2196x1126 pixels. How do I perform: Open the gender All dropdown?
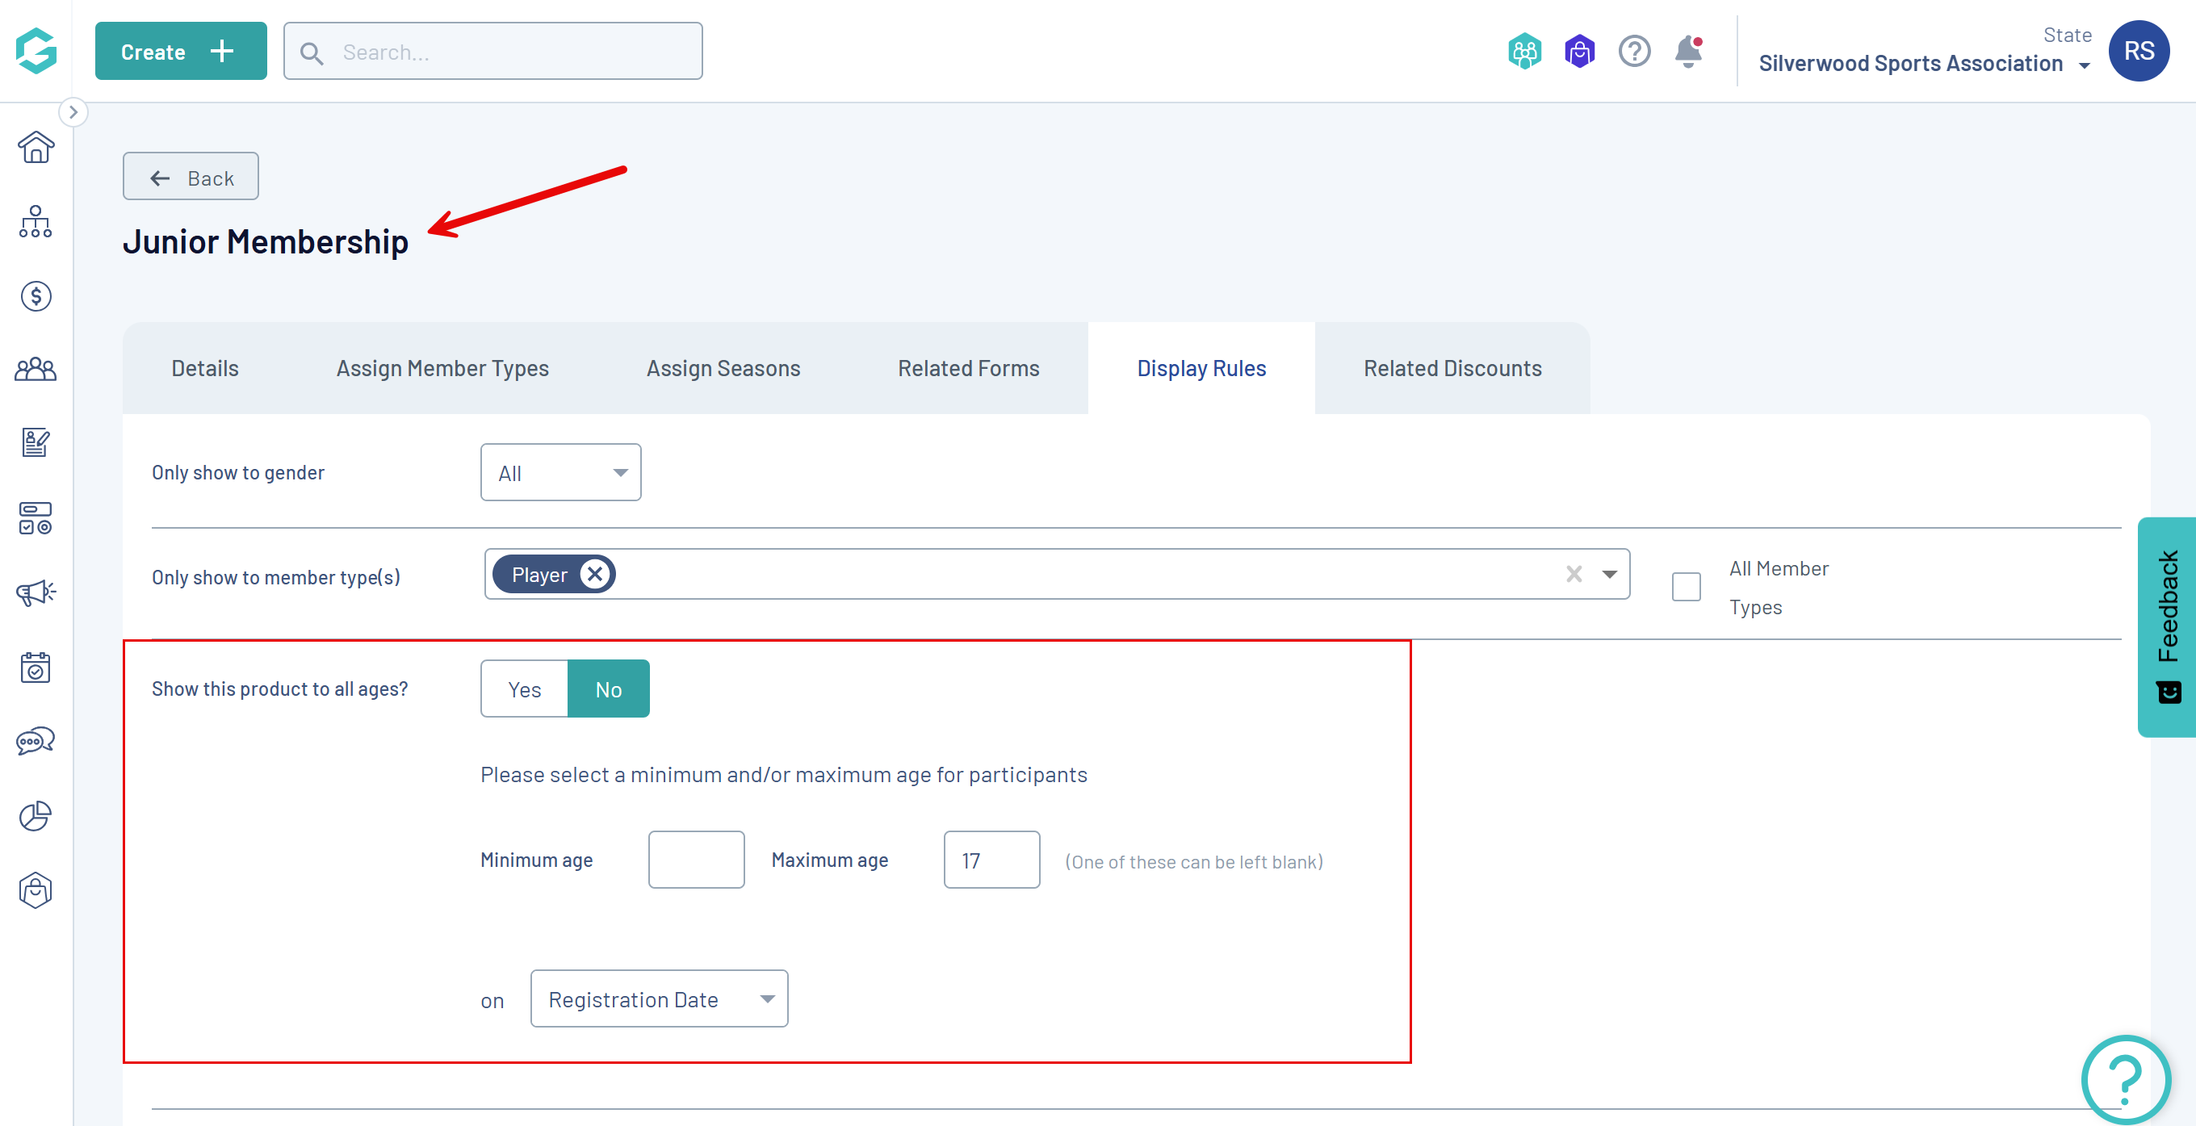[x=560, y=472]
